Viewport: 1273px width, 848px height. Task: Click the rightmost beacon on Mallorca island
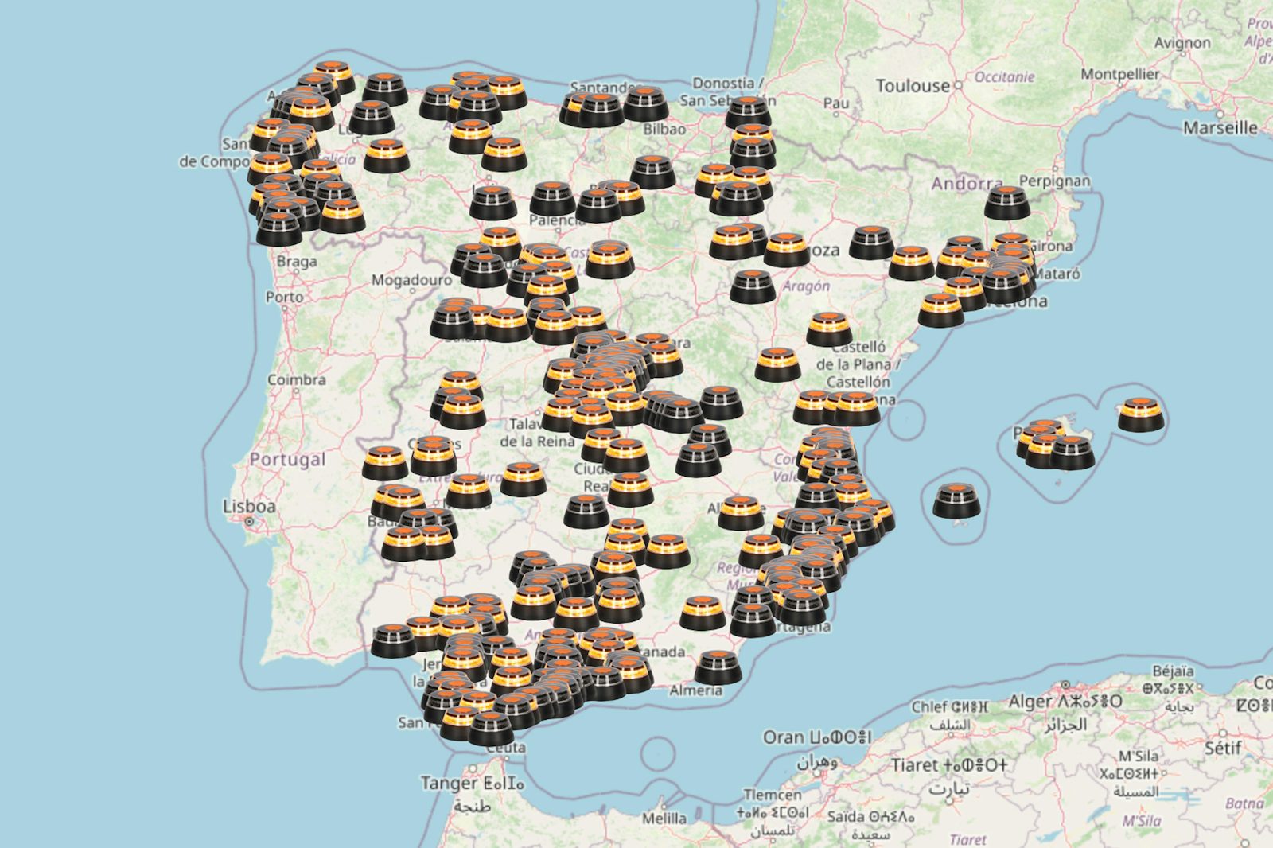pyautogui.click(x=1072, y=453)
